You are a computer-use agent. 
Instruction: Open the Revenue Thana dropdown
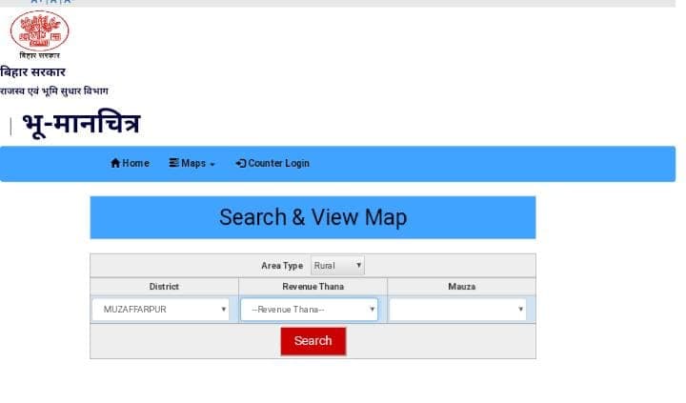pyautogui.click(x=309, y=310)
